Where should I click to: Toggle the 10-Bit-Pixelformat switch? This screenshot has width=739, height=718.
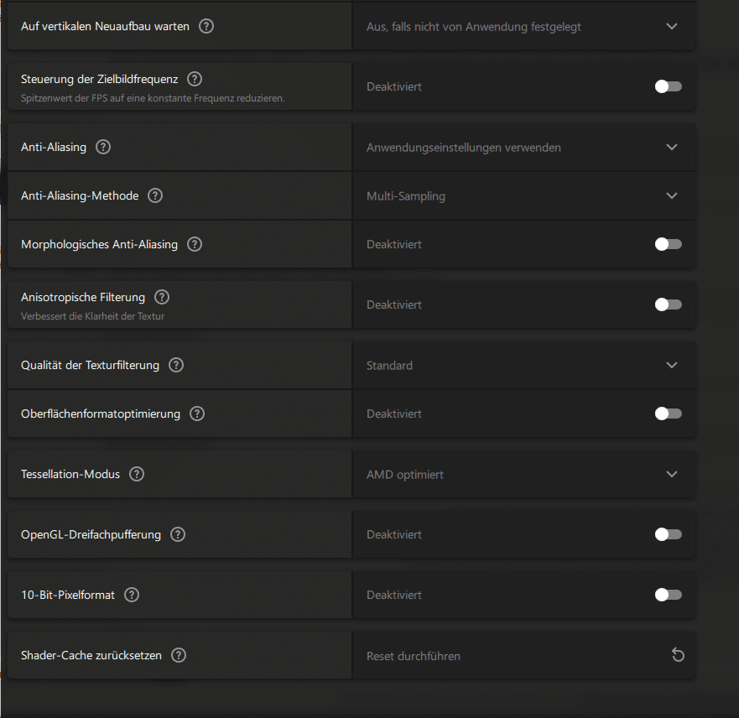click(669, 595)
